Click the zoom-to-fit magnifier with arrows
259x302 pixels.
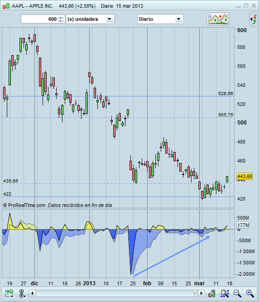click(x=225, y=293)
